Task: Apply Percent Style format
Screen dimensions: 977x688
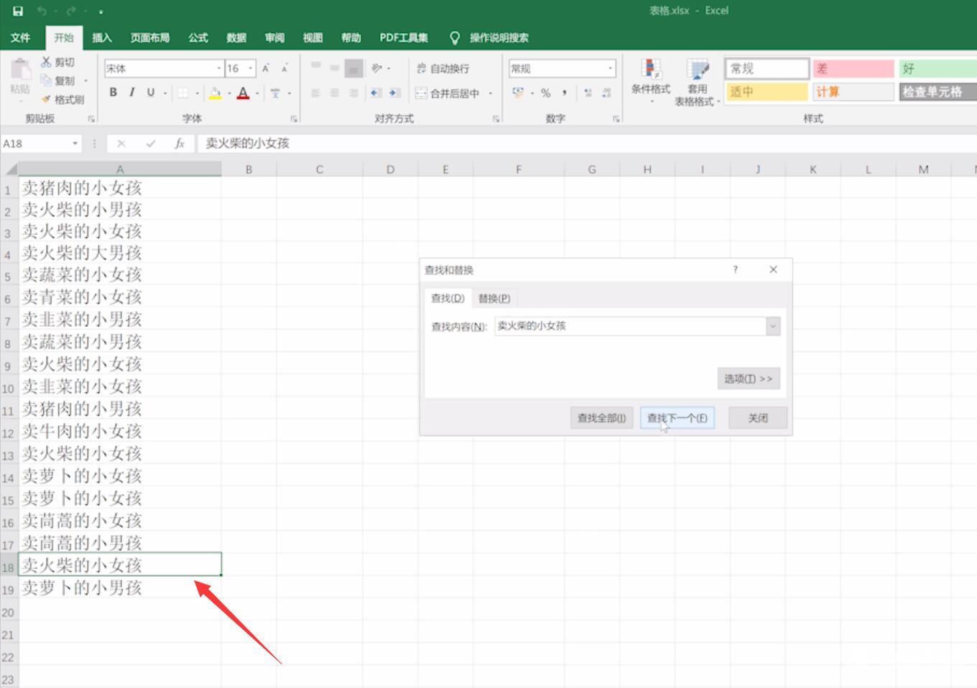Action: pyautogui.click(x=545, y=93)
